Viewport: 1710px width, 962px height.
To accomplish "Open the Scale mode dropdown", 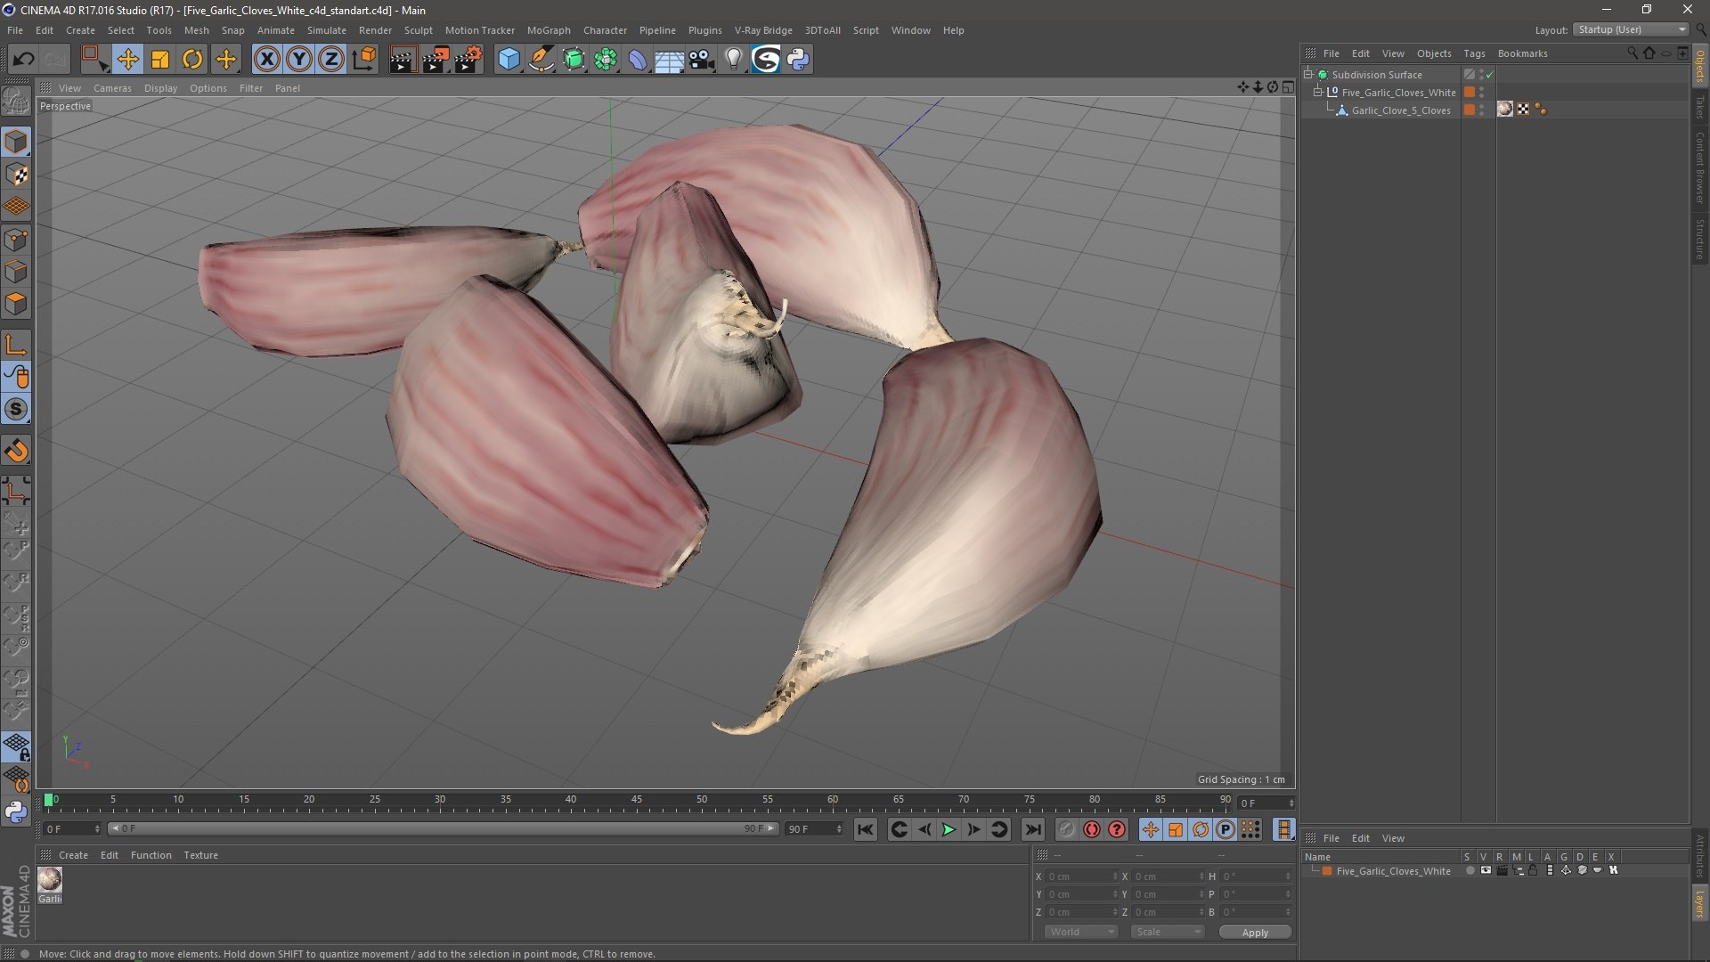I will [x=1168, y=932].
